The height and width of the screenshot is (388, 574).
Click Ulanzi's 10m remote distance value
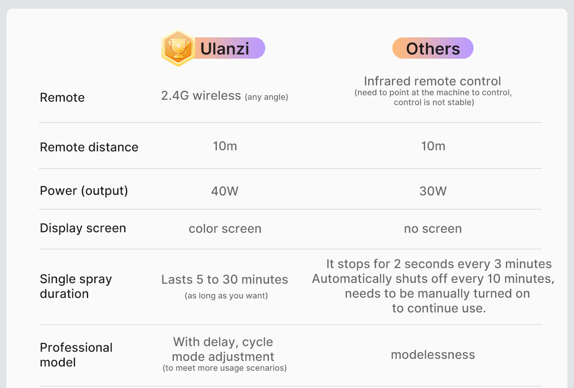[225, 146]
